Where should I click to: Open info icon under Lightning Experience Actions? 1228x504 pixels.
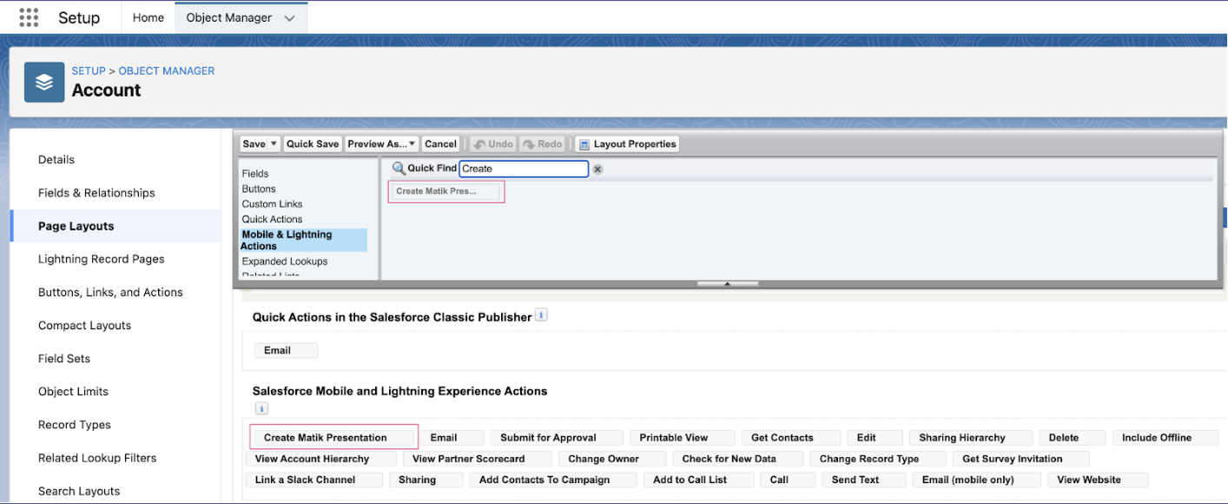[x=261, y=408]
